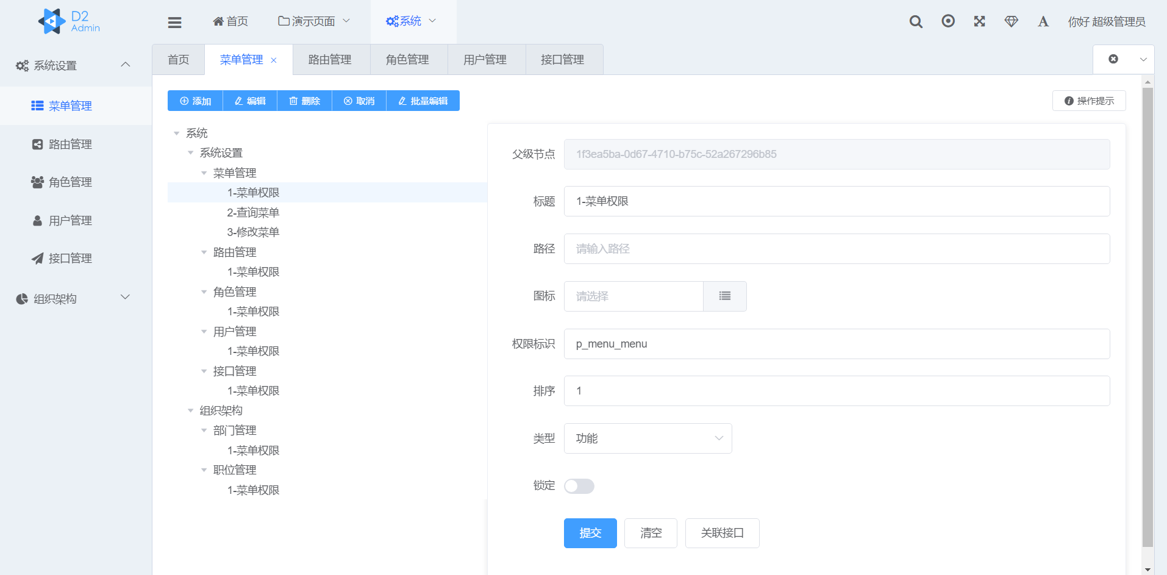This screenshot has width=1167, height=575.
Task: Click the 关联接口 button
Action: 722,532
